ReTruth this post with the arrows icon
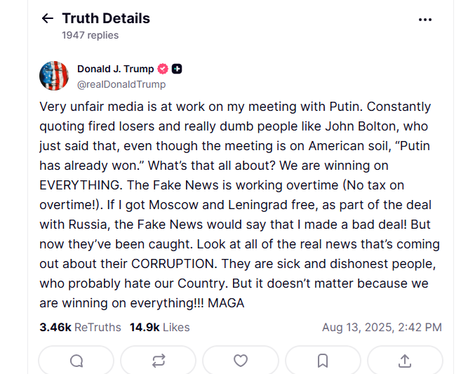 pos(159,361)
